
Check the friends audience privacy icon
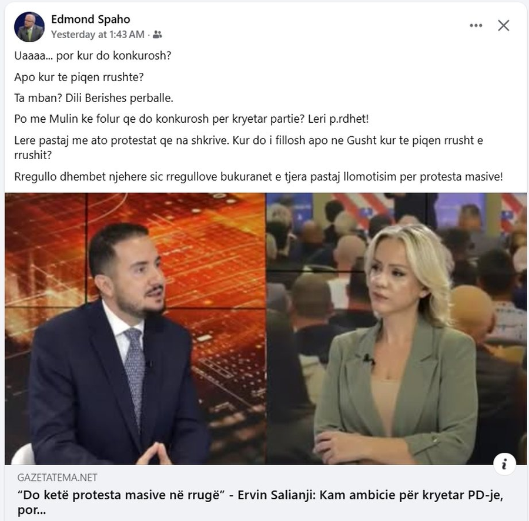click(157, 35)
